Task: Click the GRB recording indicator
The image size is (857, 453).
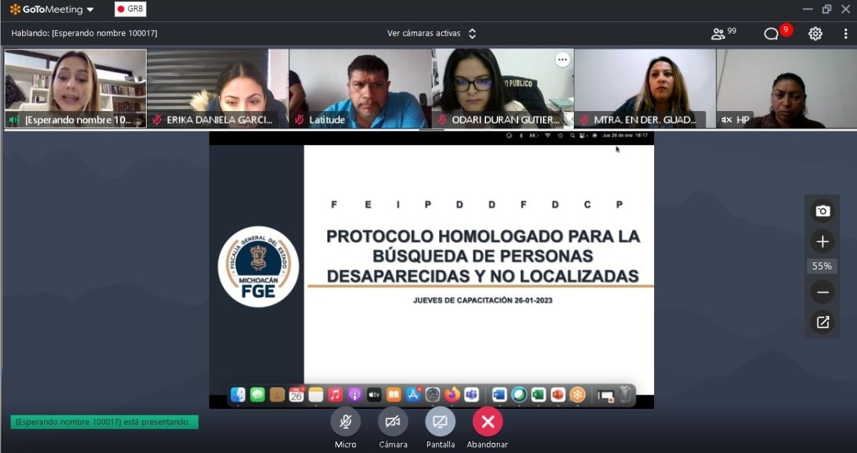Action: [130, 9]
